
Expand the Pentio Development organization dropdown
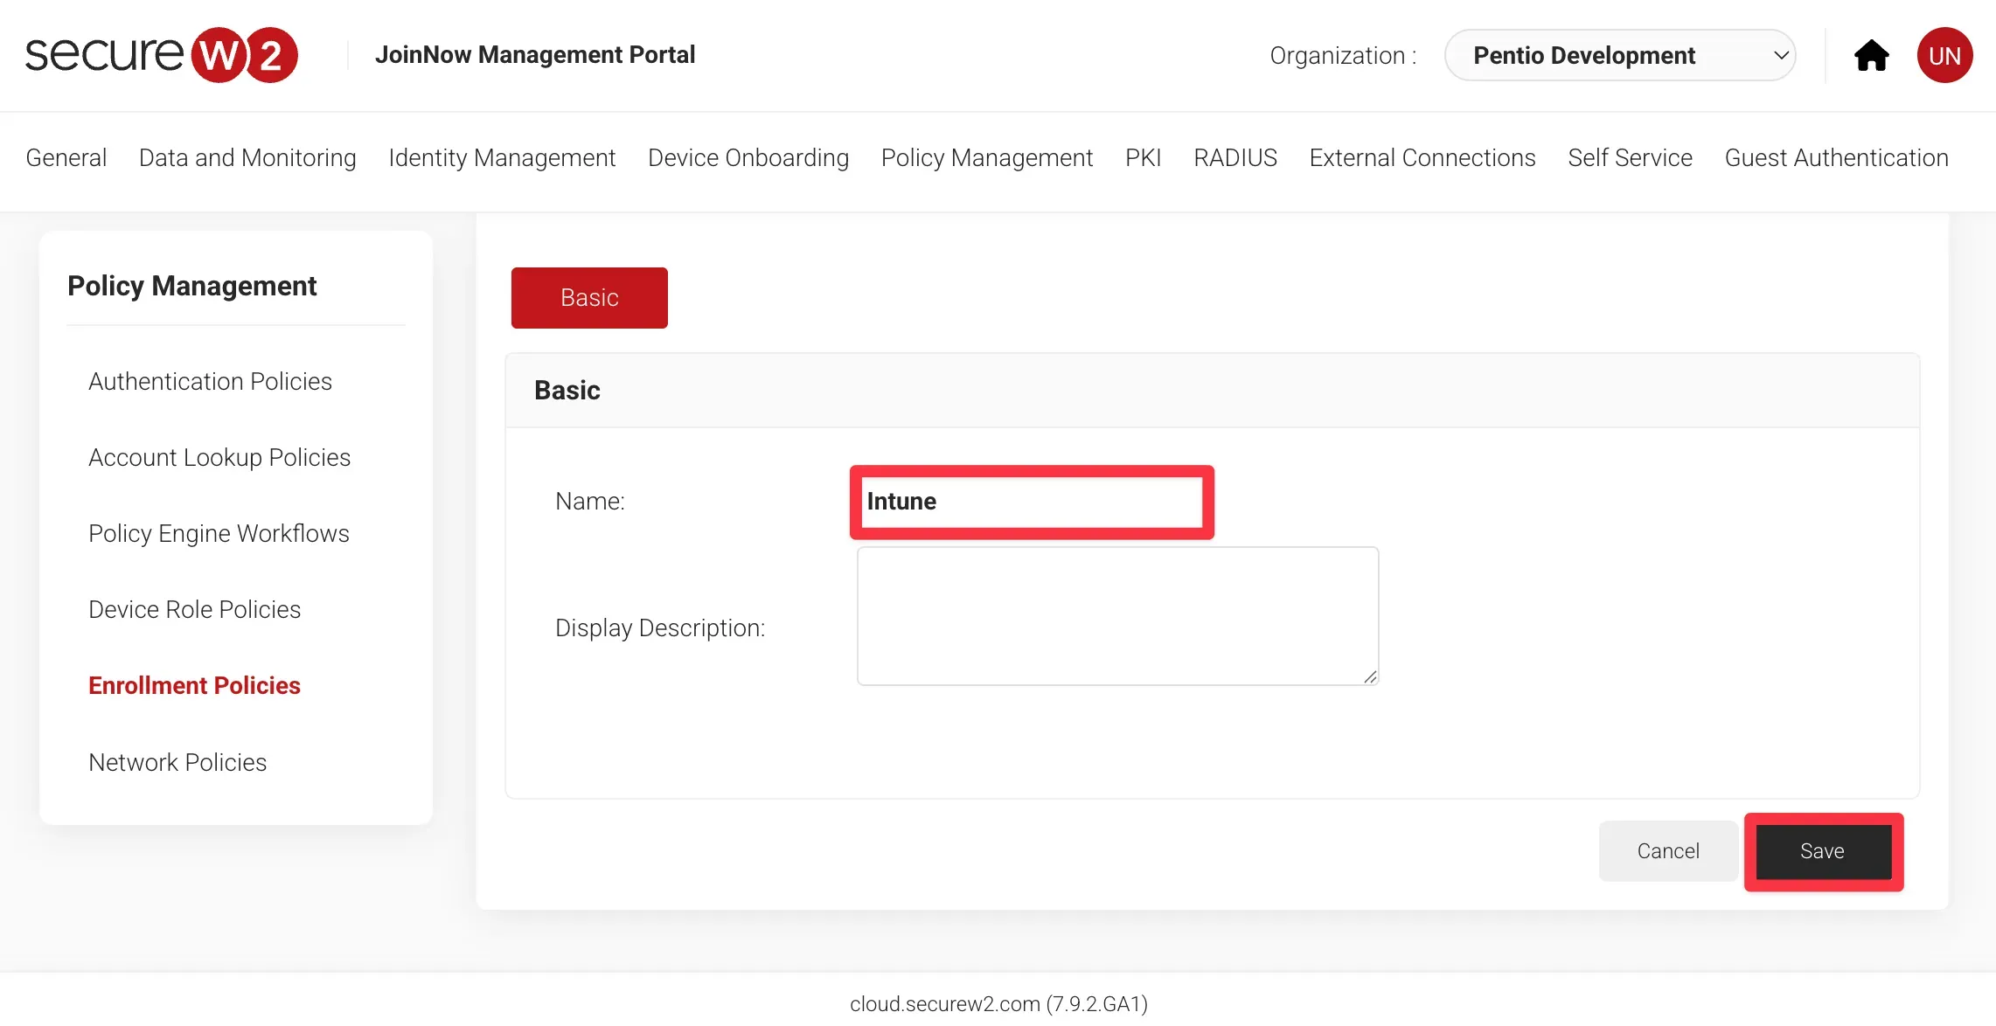(x=1620, y=56)
